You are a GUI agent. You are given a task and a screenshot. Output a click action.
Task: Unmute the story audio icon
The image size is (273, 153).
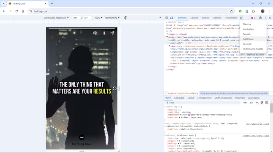coord(96,33)
